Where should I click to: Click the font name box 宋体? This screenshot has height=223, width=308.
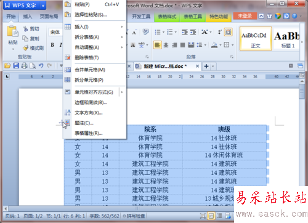(x=55, y=32)
